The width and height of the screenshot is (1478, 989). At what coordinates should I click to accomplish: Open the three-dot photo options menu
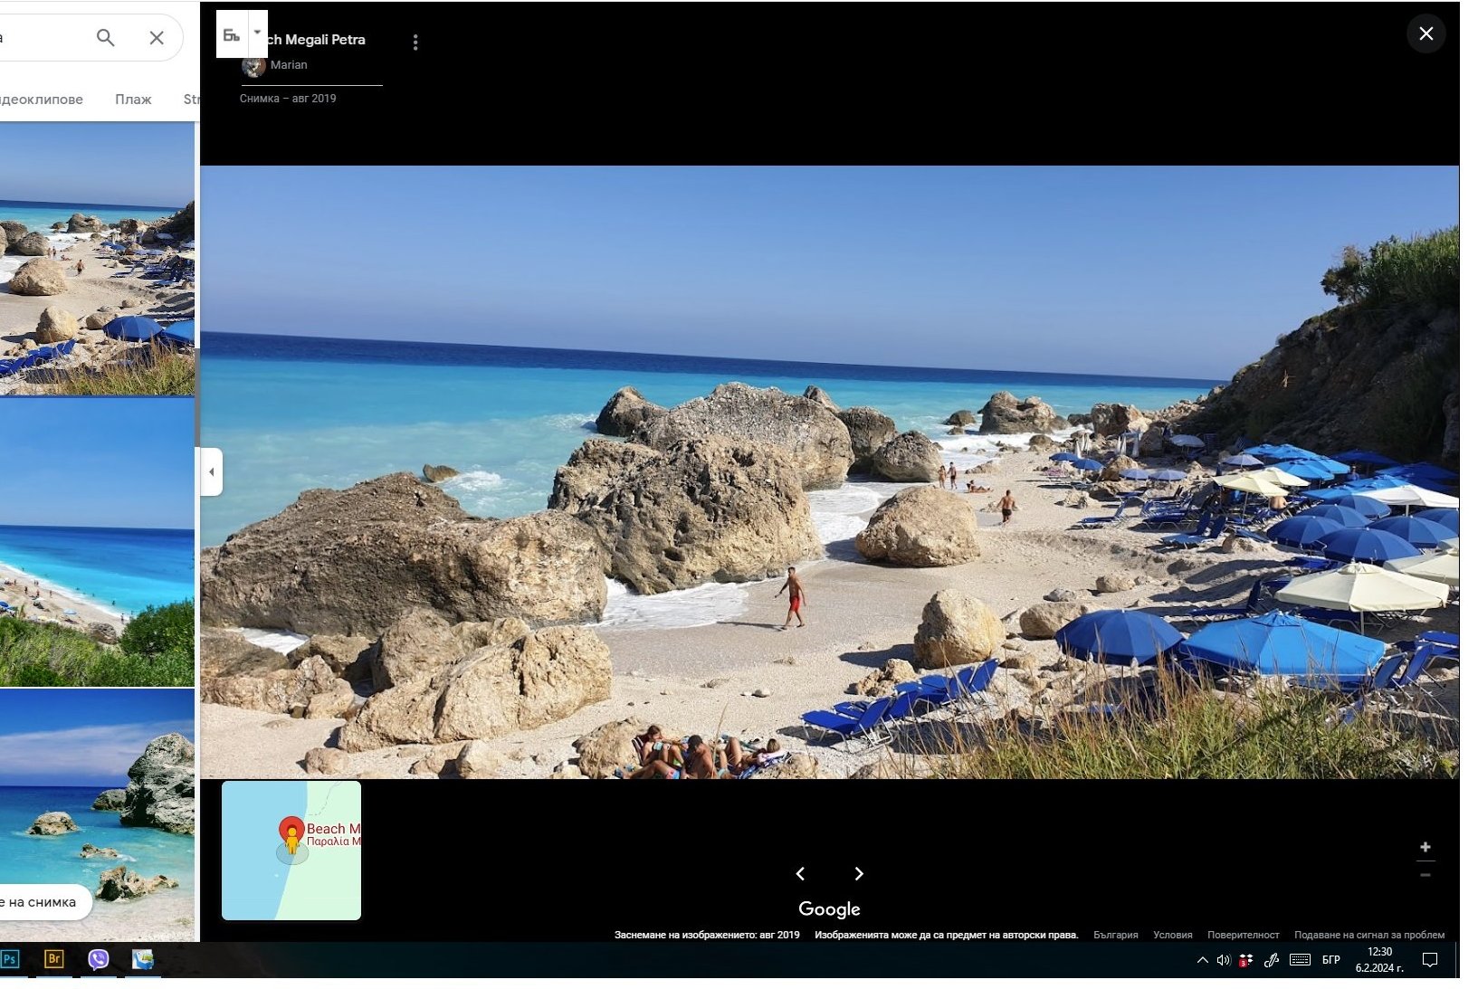tap(415, 43)
